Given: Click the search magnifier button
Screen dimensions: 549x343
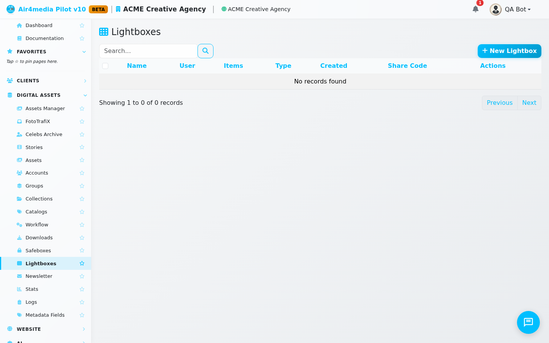Looking at the screenshot, I should click(205, 51).
